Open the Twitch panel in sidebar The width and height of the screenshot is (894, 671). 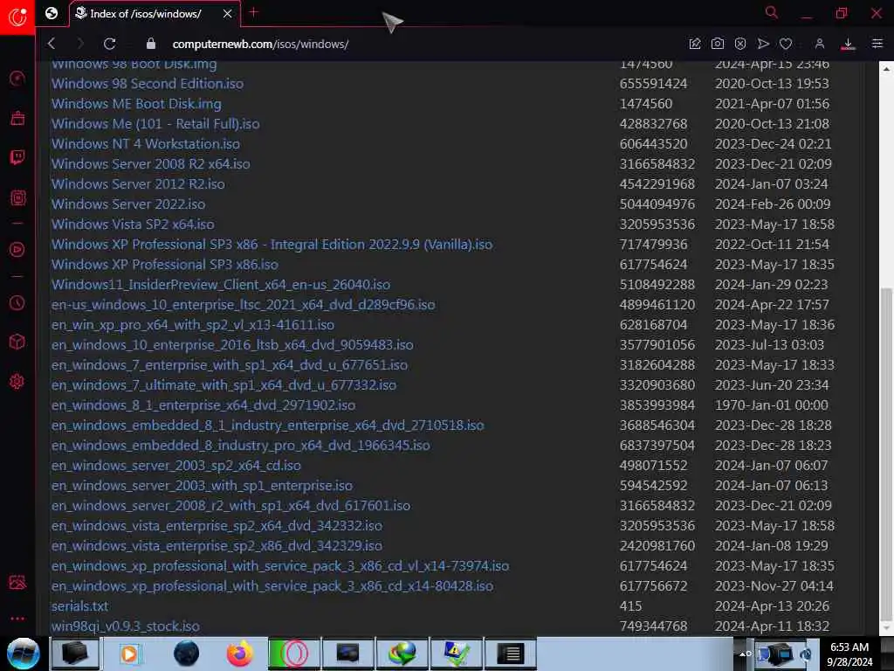click(17, 157)
